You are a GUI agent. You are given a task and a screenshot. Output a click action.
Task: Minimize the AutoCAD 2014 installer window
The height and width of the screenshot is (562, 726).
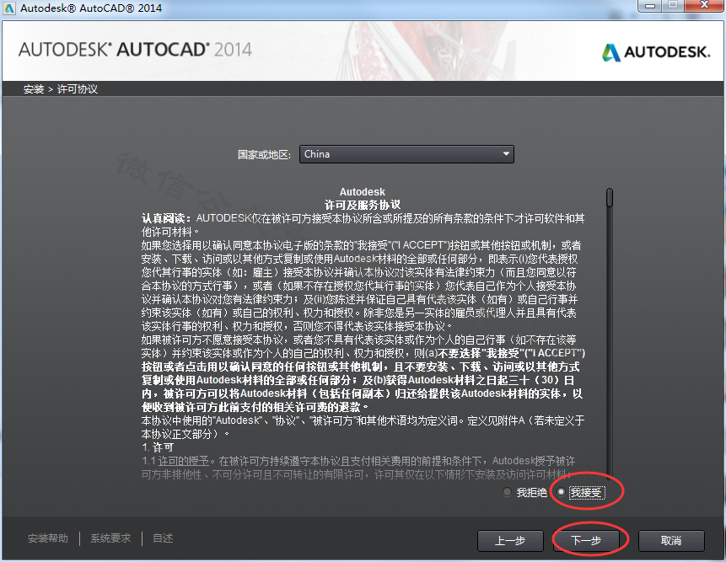(651, 6)
